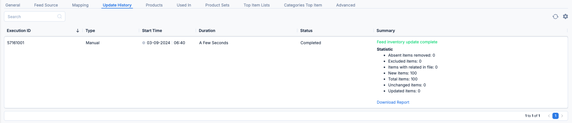Sort by Execution ID column header

coord(19,31)
